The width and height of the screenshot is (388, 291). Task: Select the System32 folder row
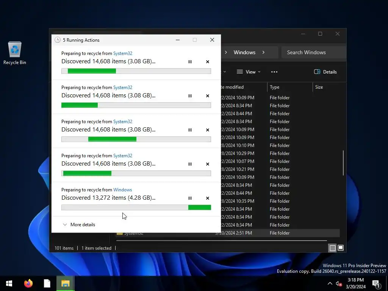(x=228, y=233)
